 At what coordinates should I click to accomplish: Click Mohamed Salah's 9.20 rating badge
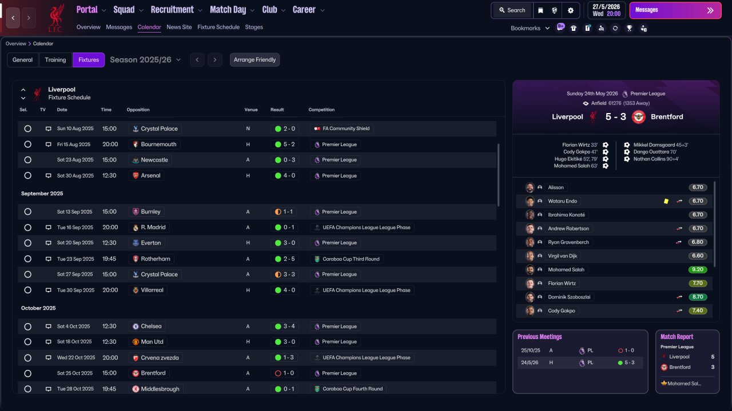[x=698, y=269]
